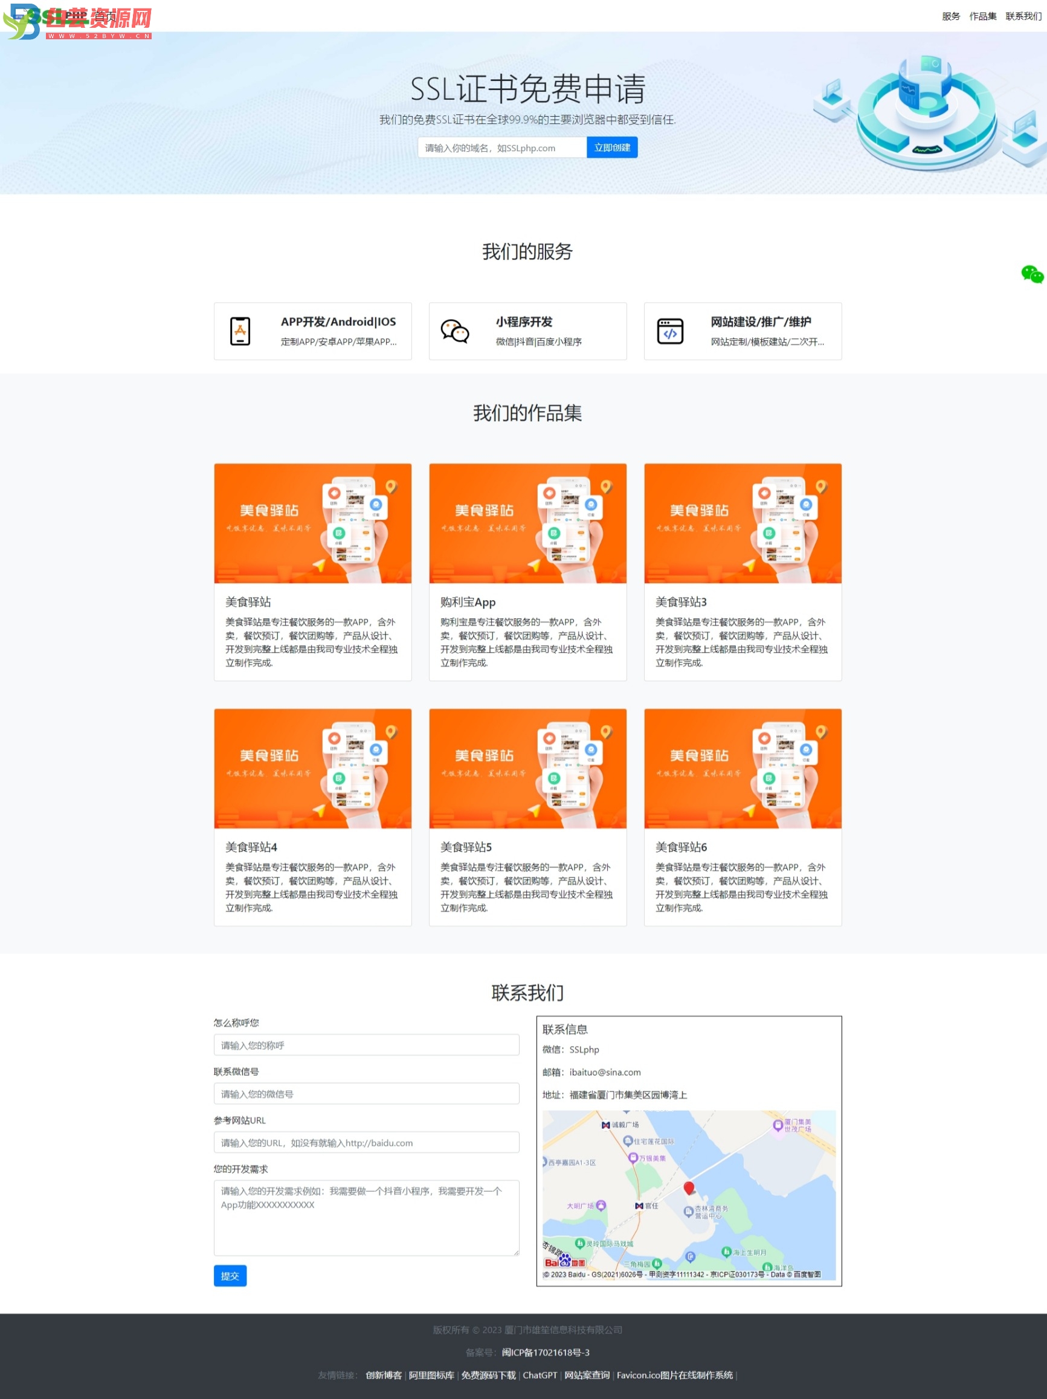Click the 立即创建 button
The height and width of the screenshot is (1399, 1047).
pos(612,147)
